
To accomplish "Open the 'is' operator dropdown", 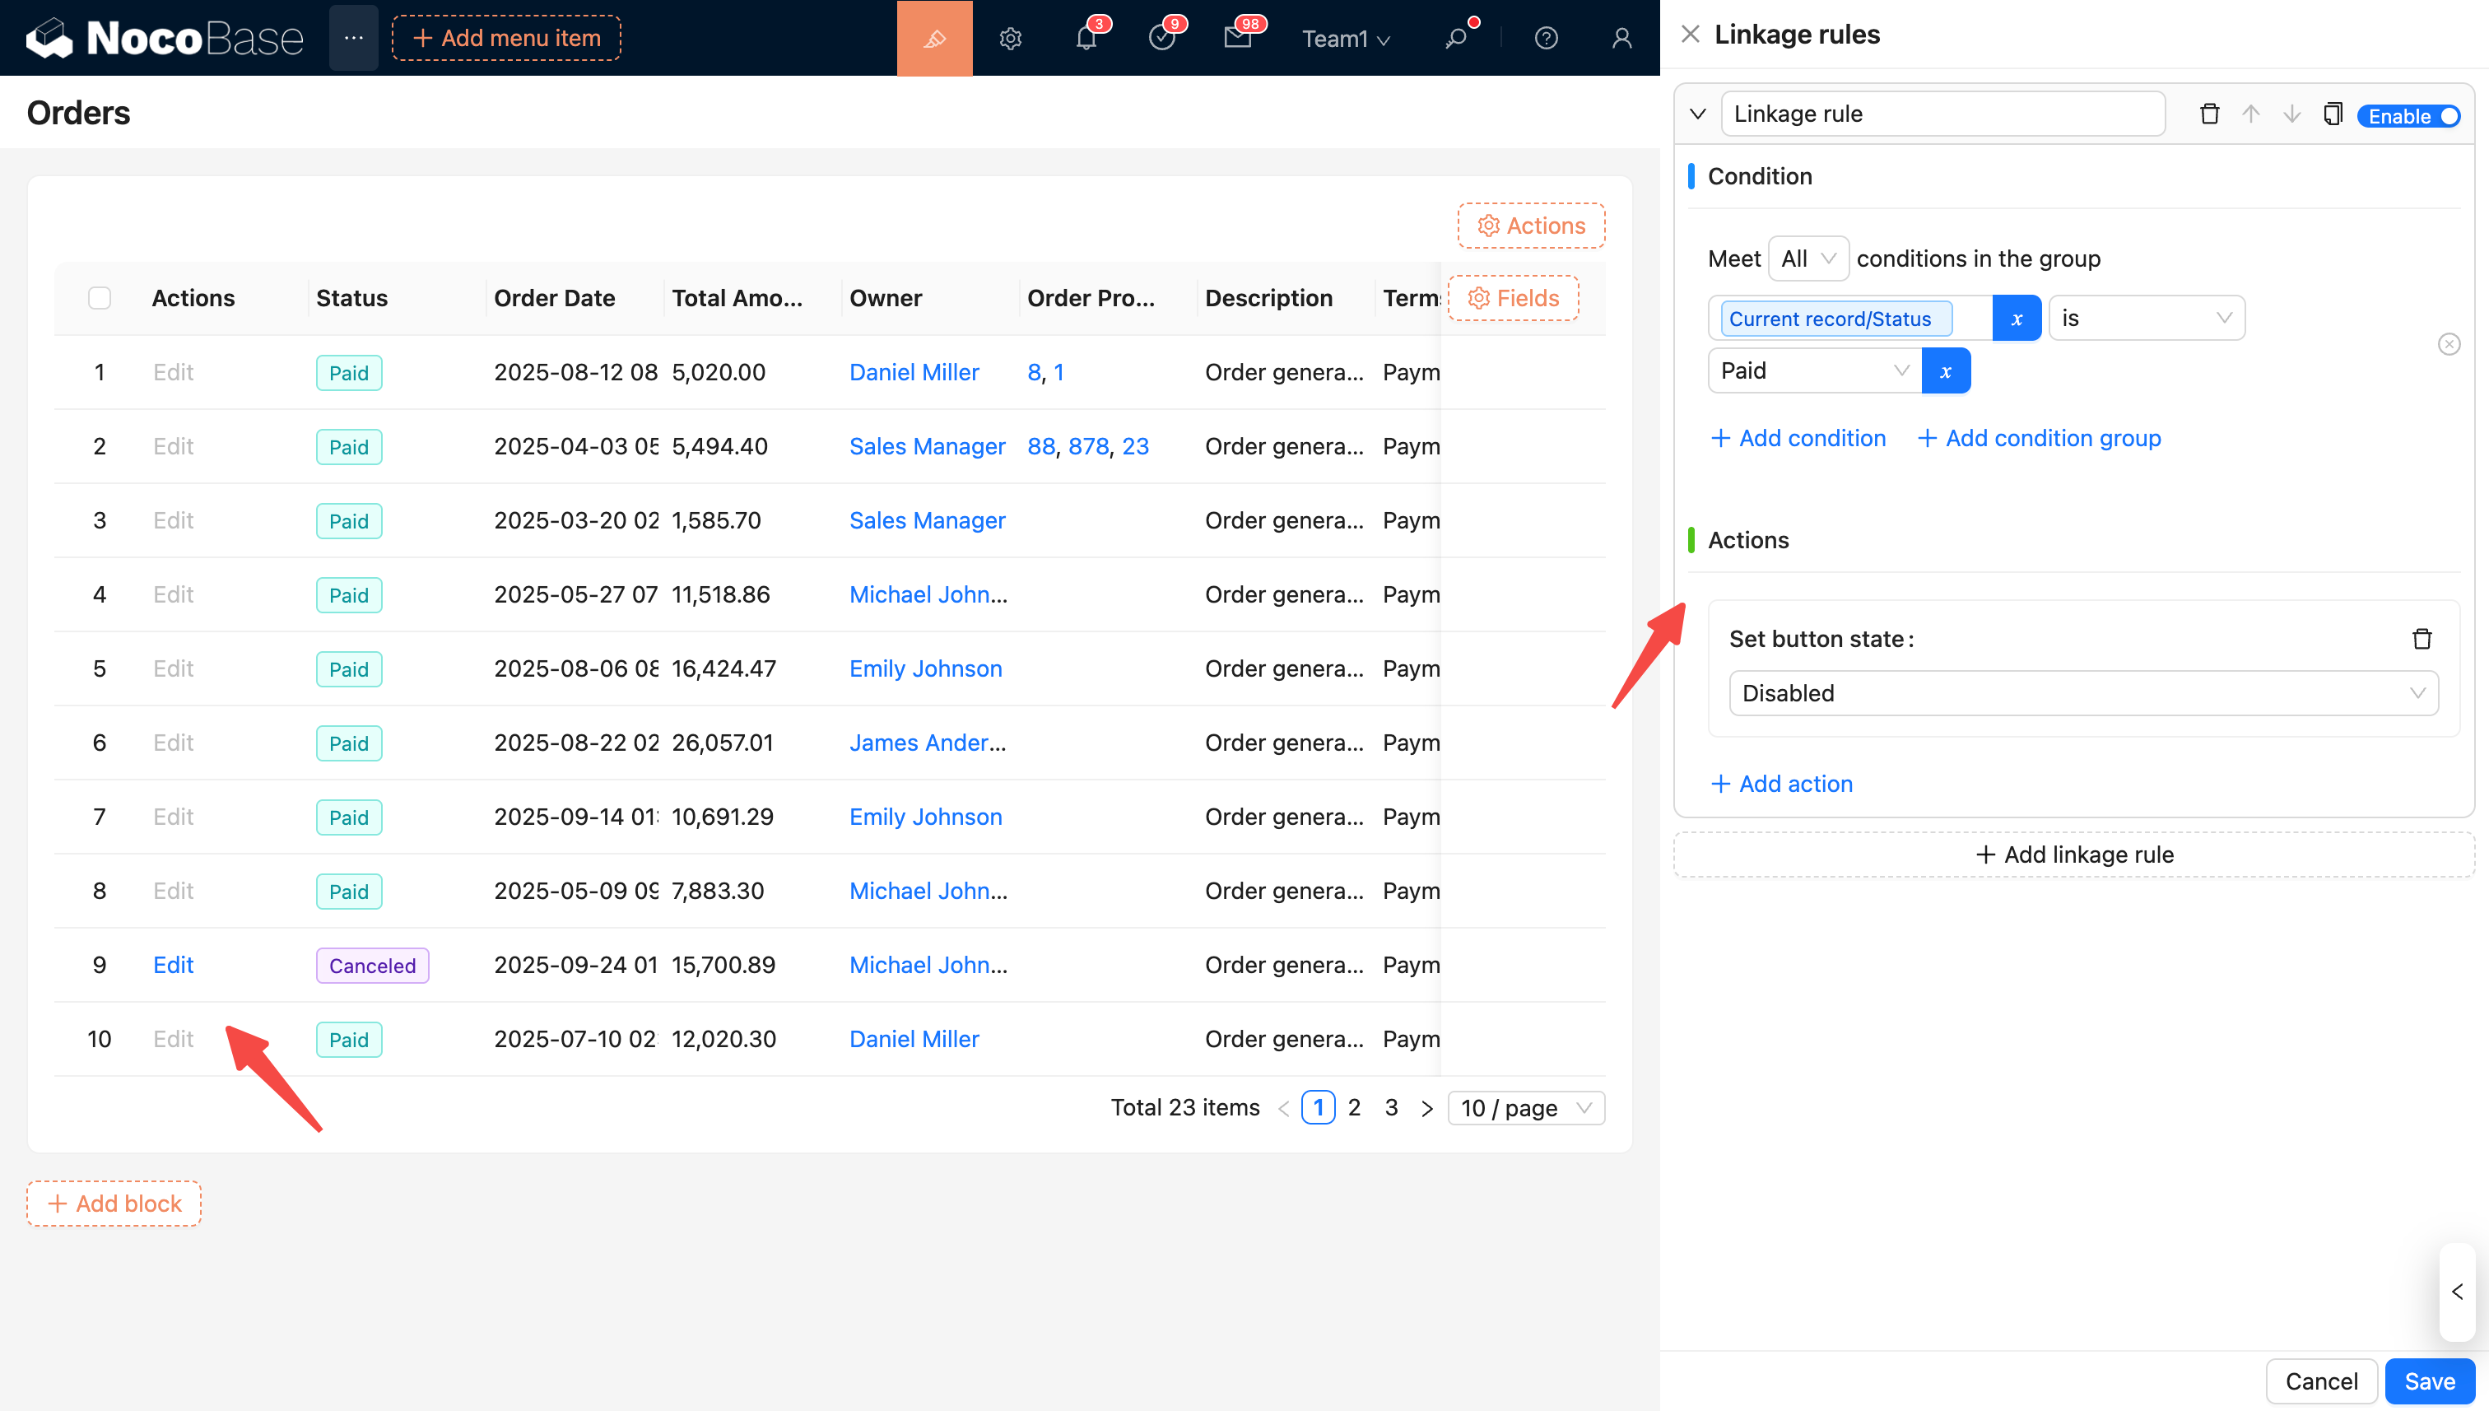I will tap(2146, 319).
